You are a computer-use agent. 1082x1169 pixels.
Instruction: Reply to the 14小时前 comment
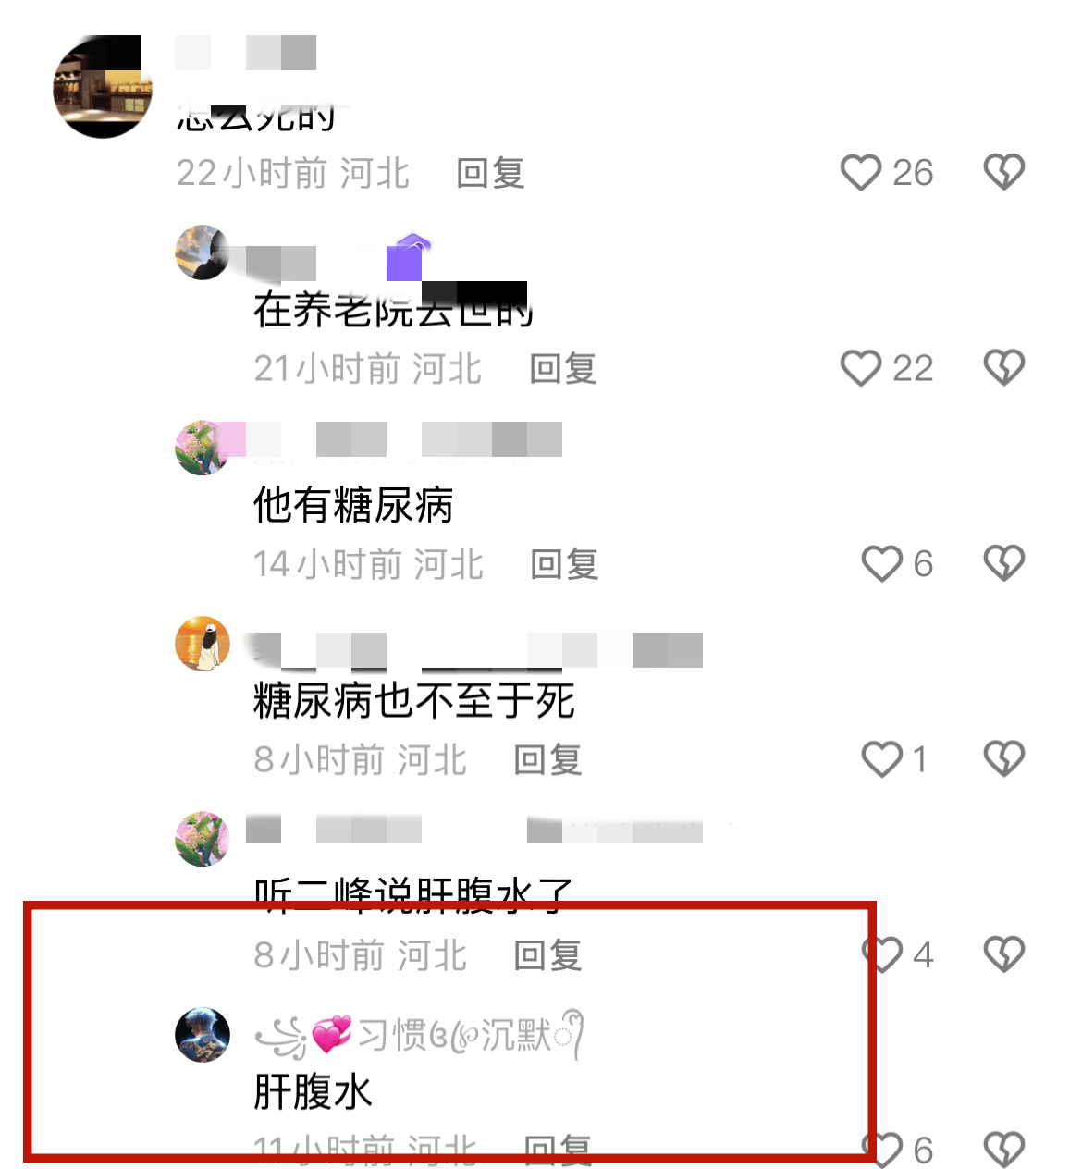click(x=564, y=564)
